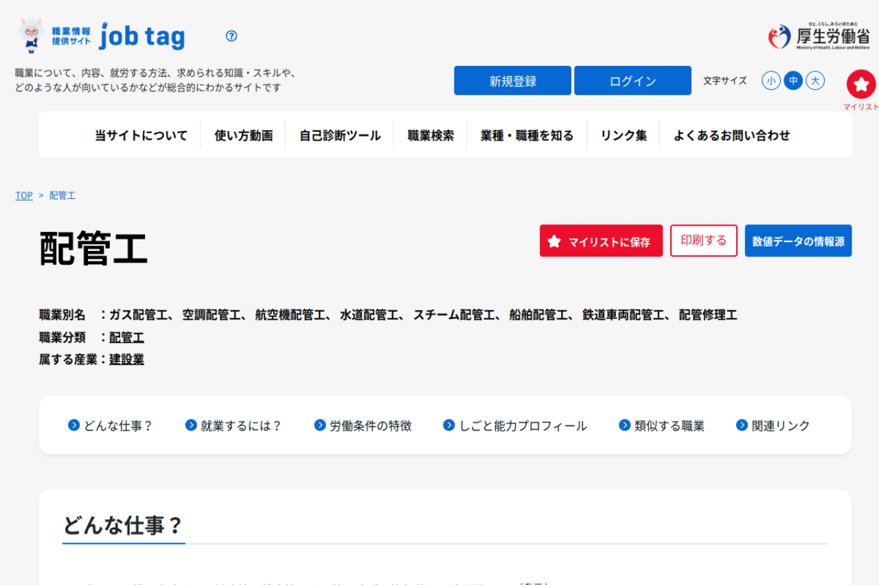Jump to 就業するには？ section link
879x585 pixels.
(x=241, y=425)
